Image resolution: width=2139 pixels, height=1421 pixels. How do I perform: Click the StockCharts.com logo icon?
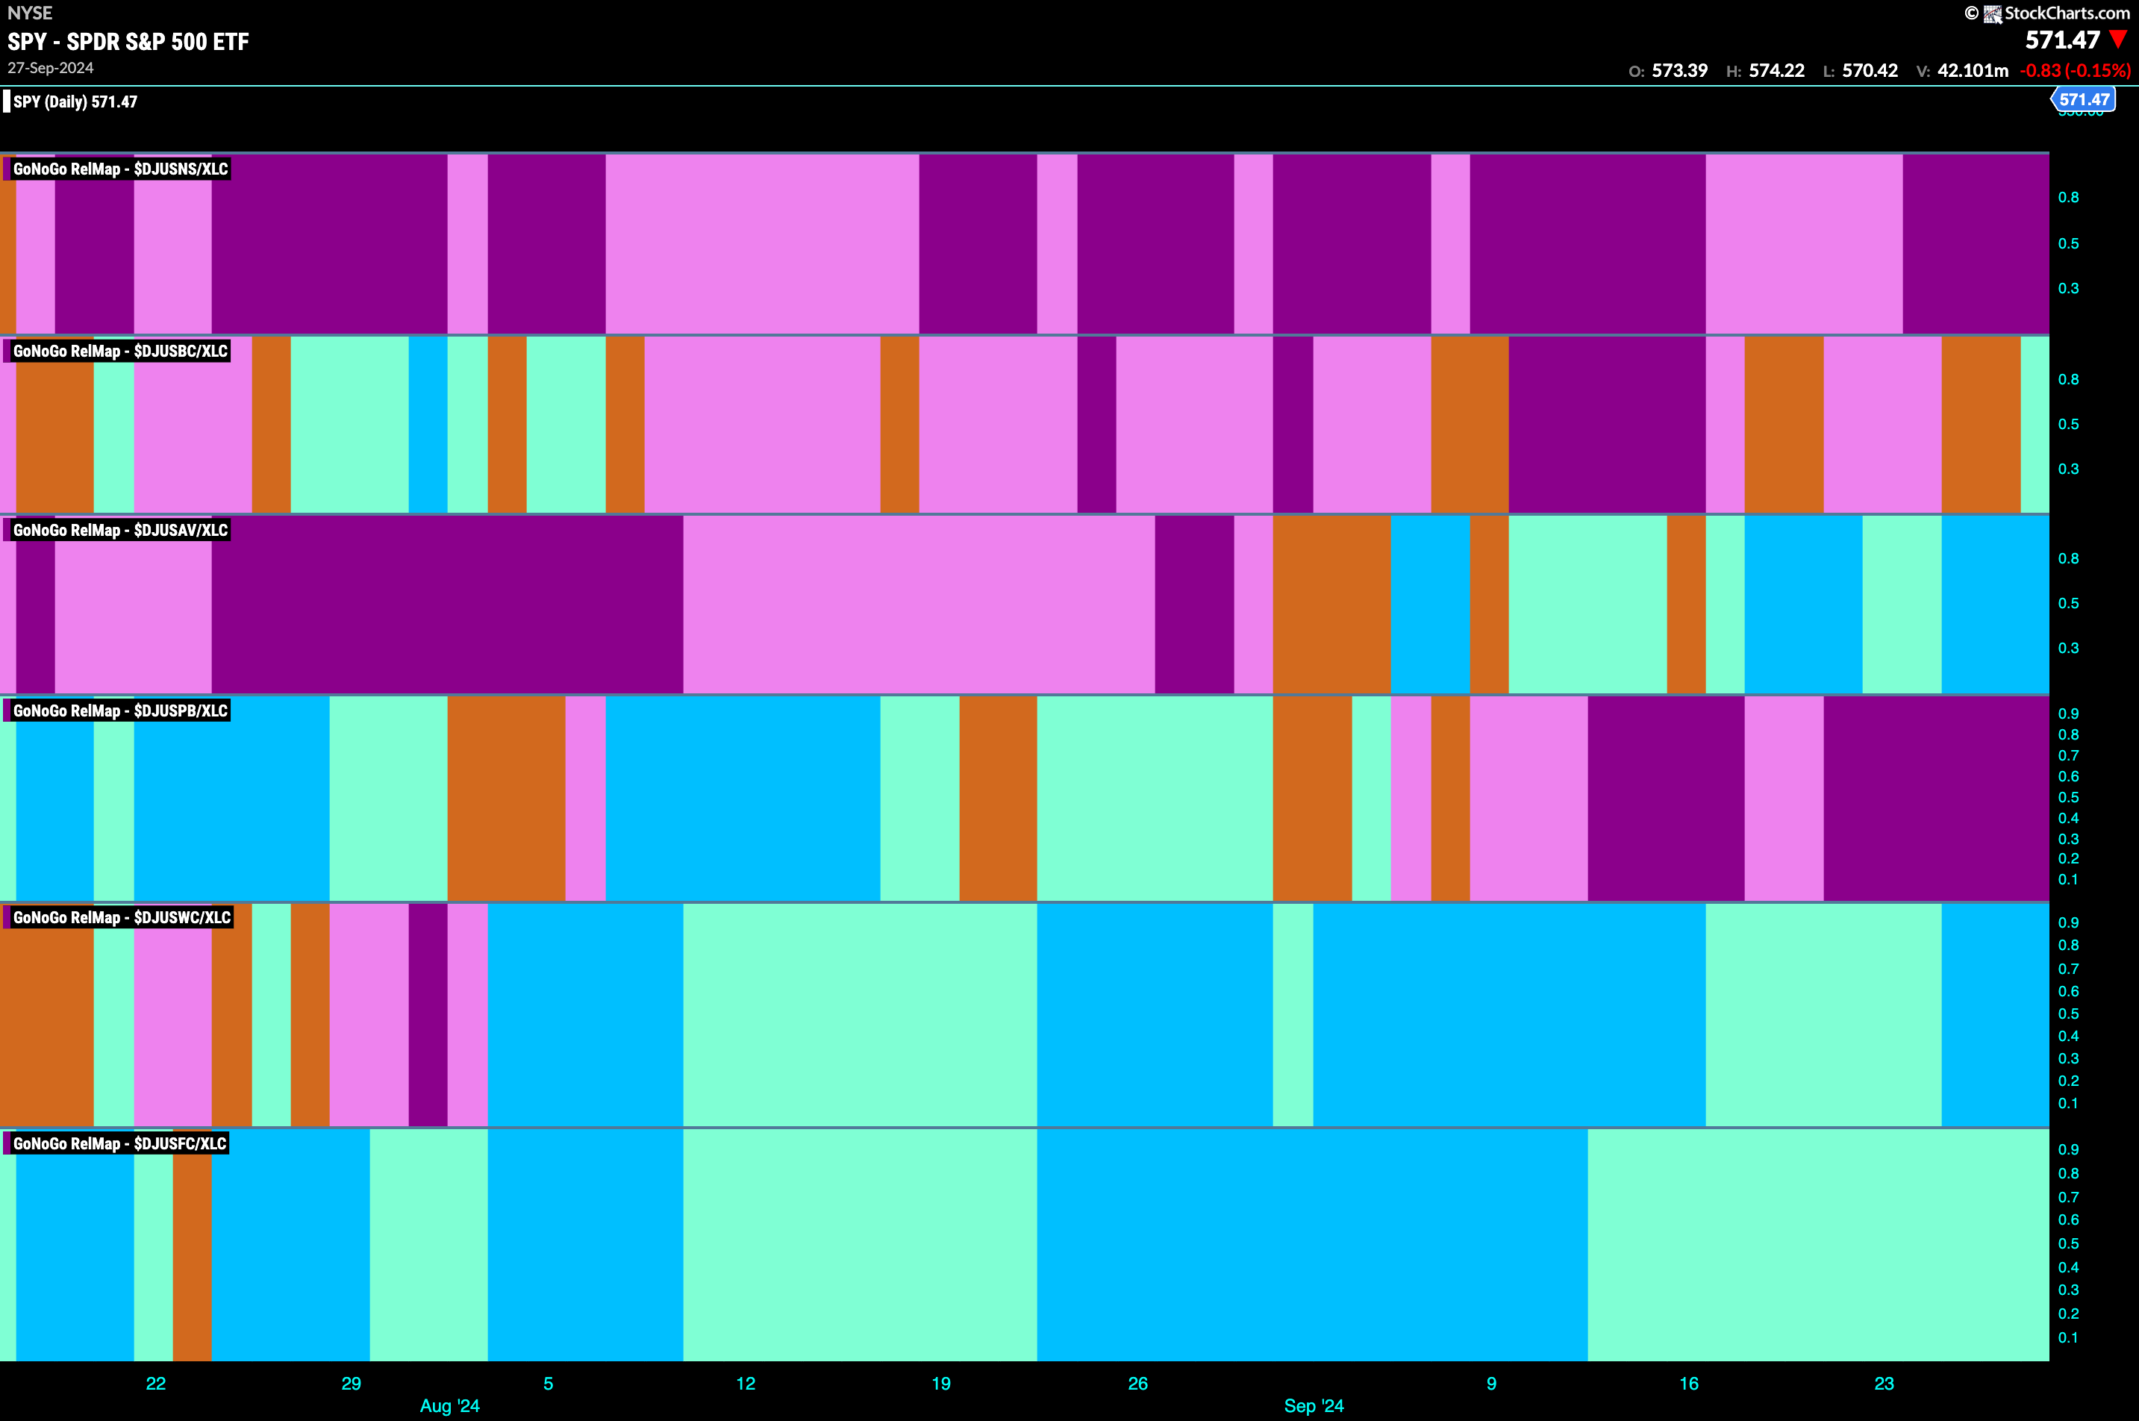coord(1992,13)
